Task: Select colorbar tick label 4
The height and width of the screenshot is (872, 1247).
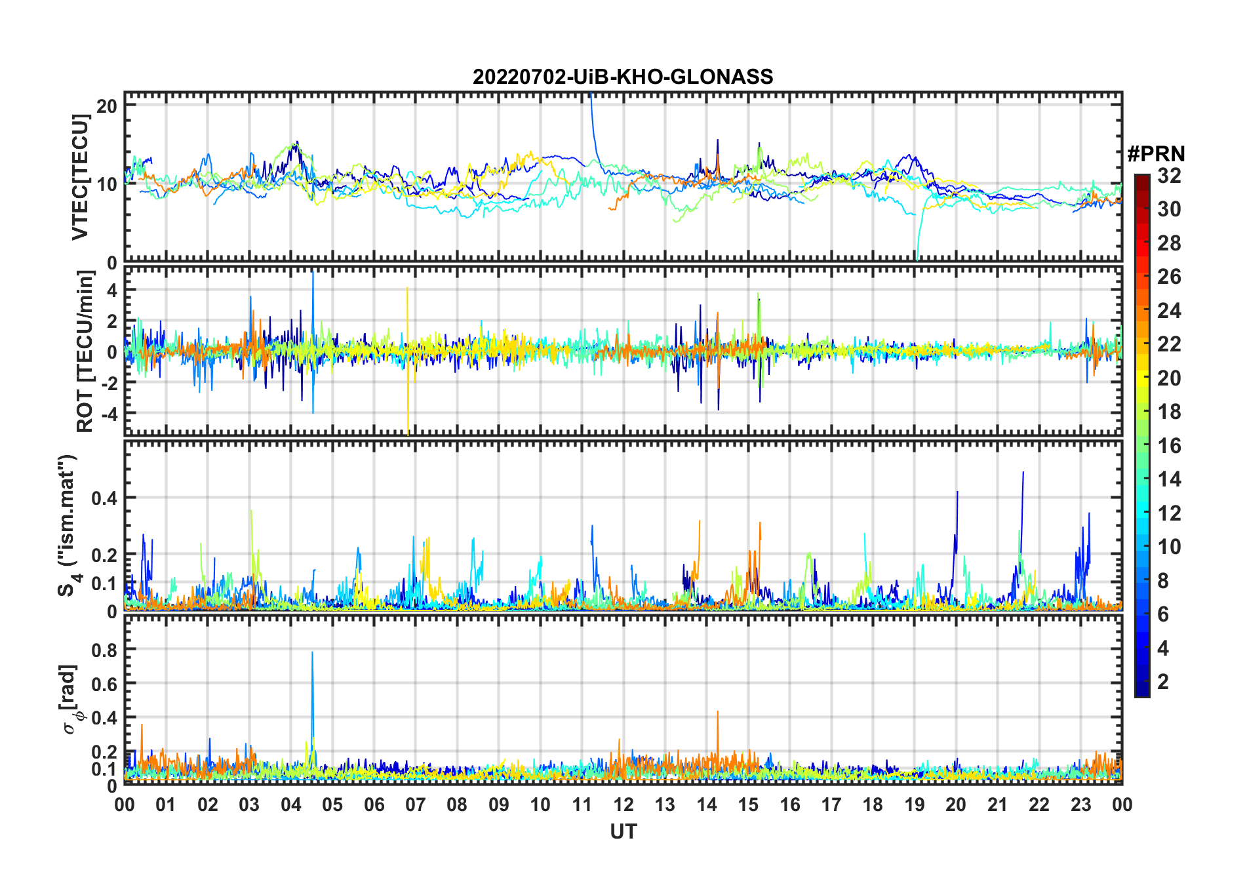Action: click(x=1163, y=648)
